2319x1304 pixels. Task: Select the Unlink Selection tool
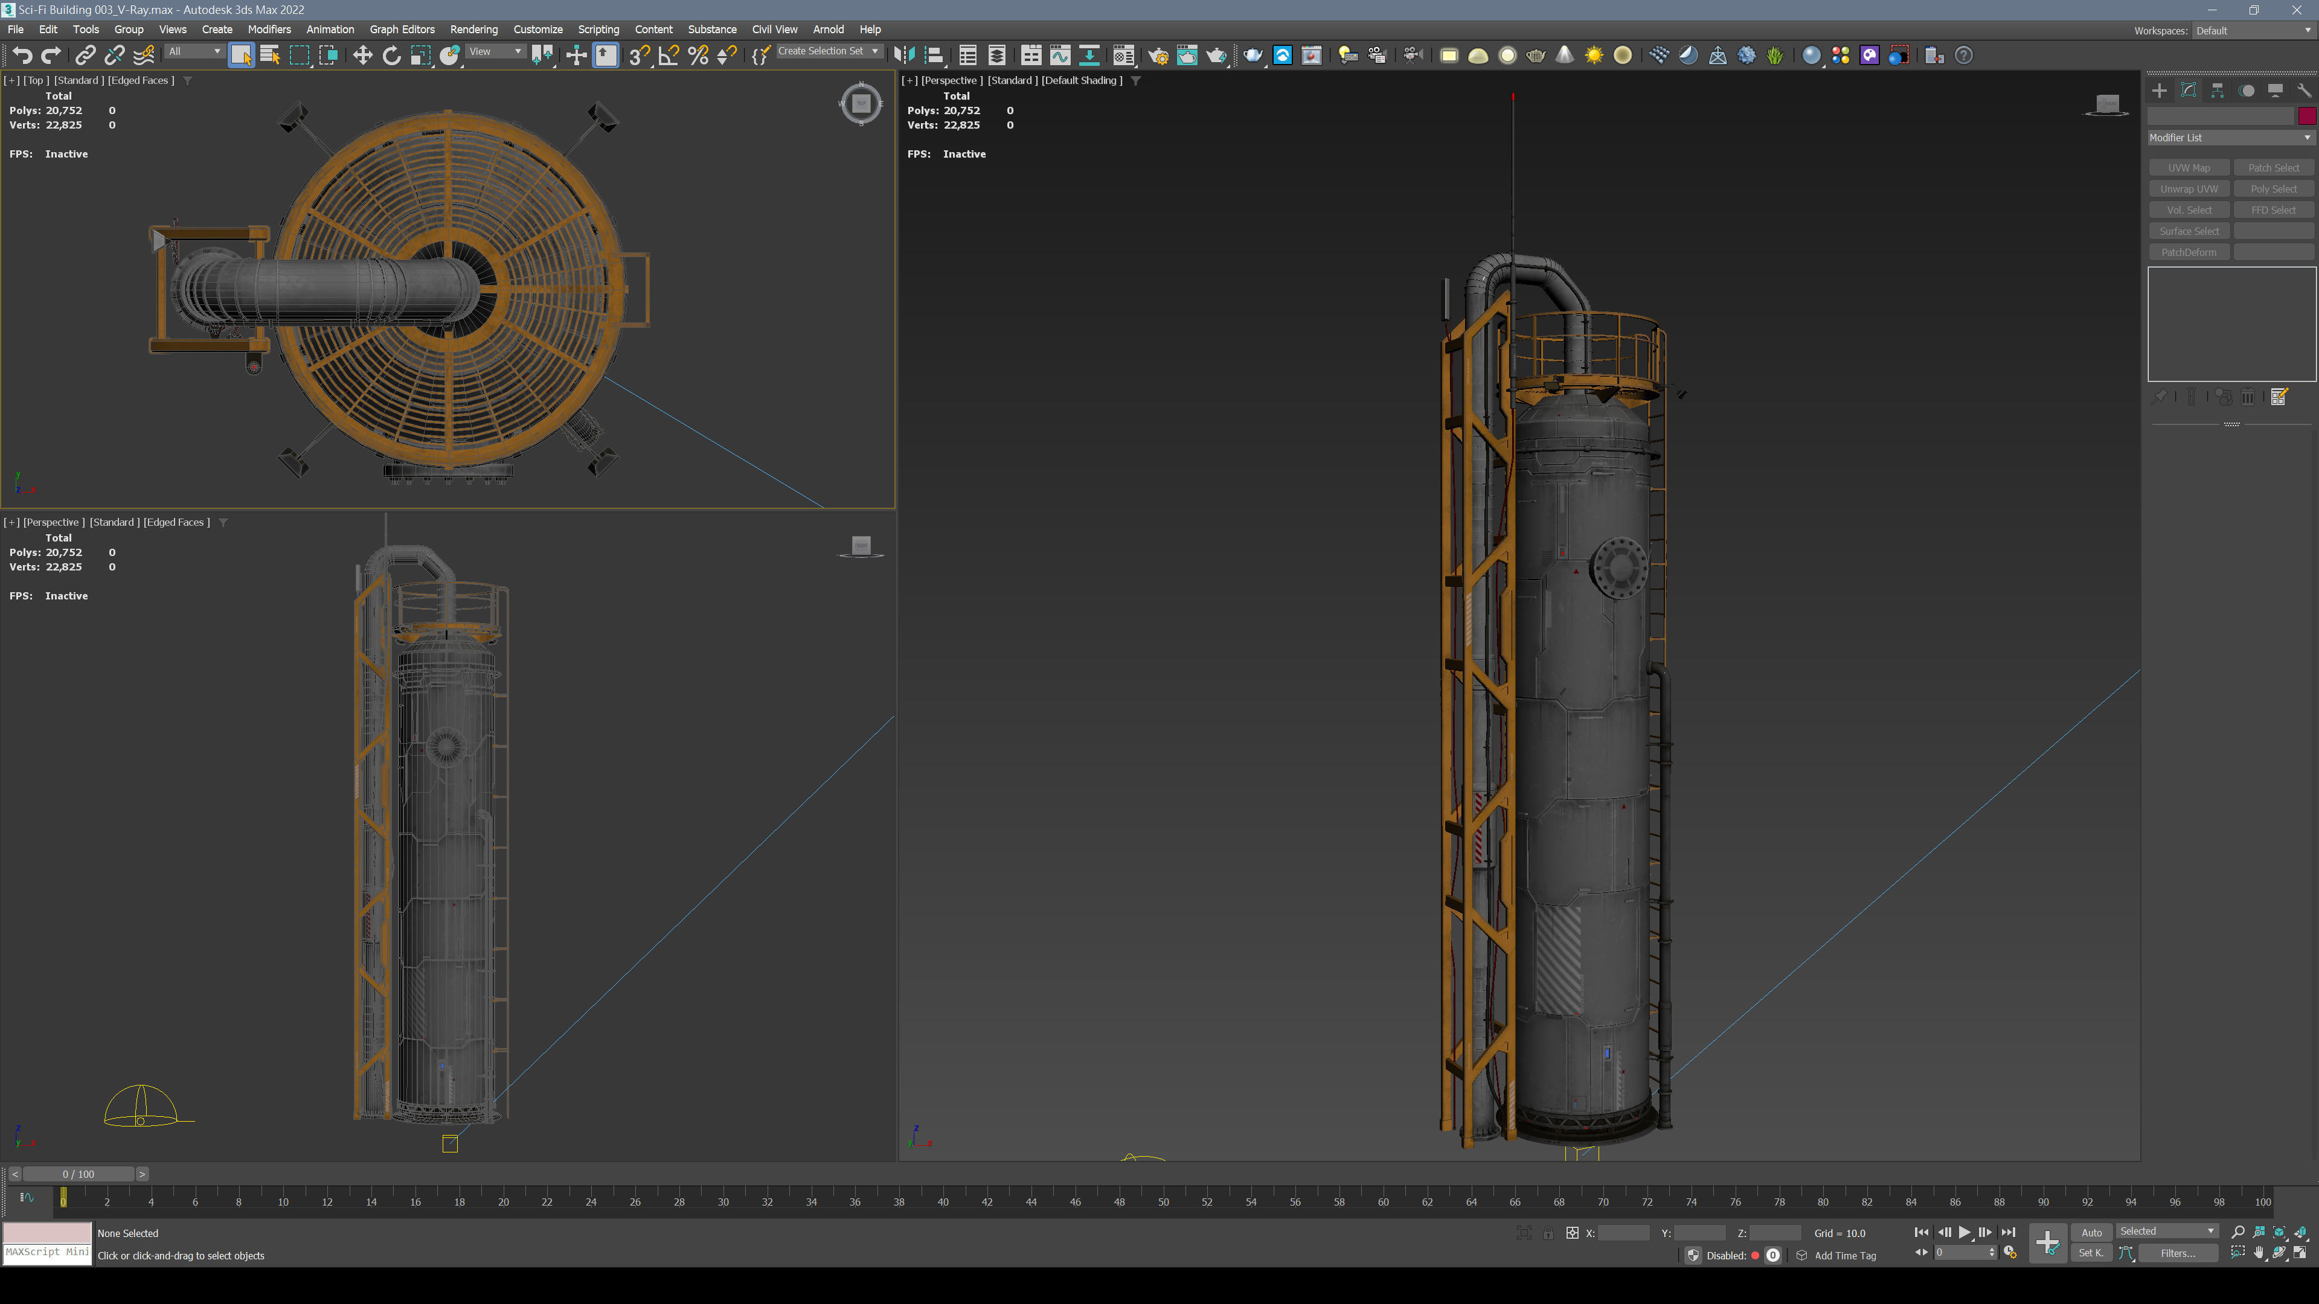(x=114, y=56)
